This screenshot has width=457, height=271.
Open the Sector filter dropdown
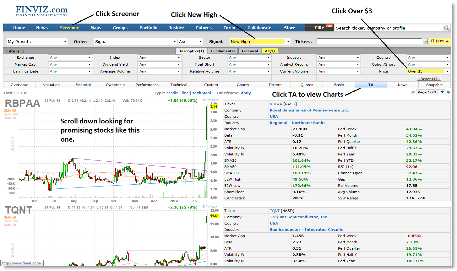point(249,57)
